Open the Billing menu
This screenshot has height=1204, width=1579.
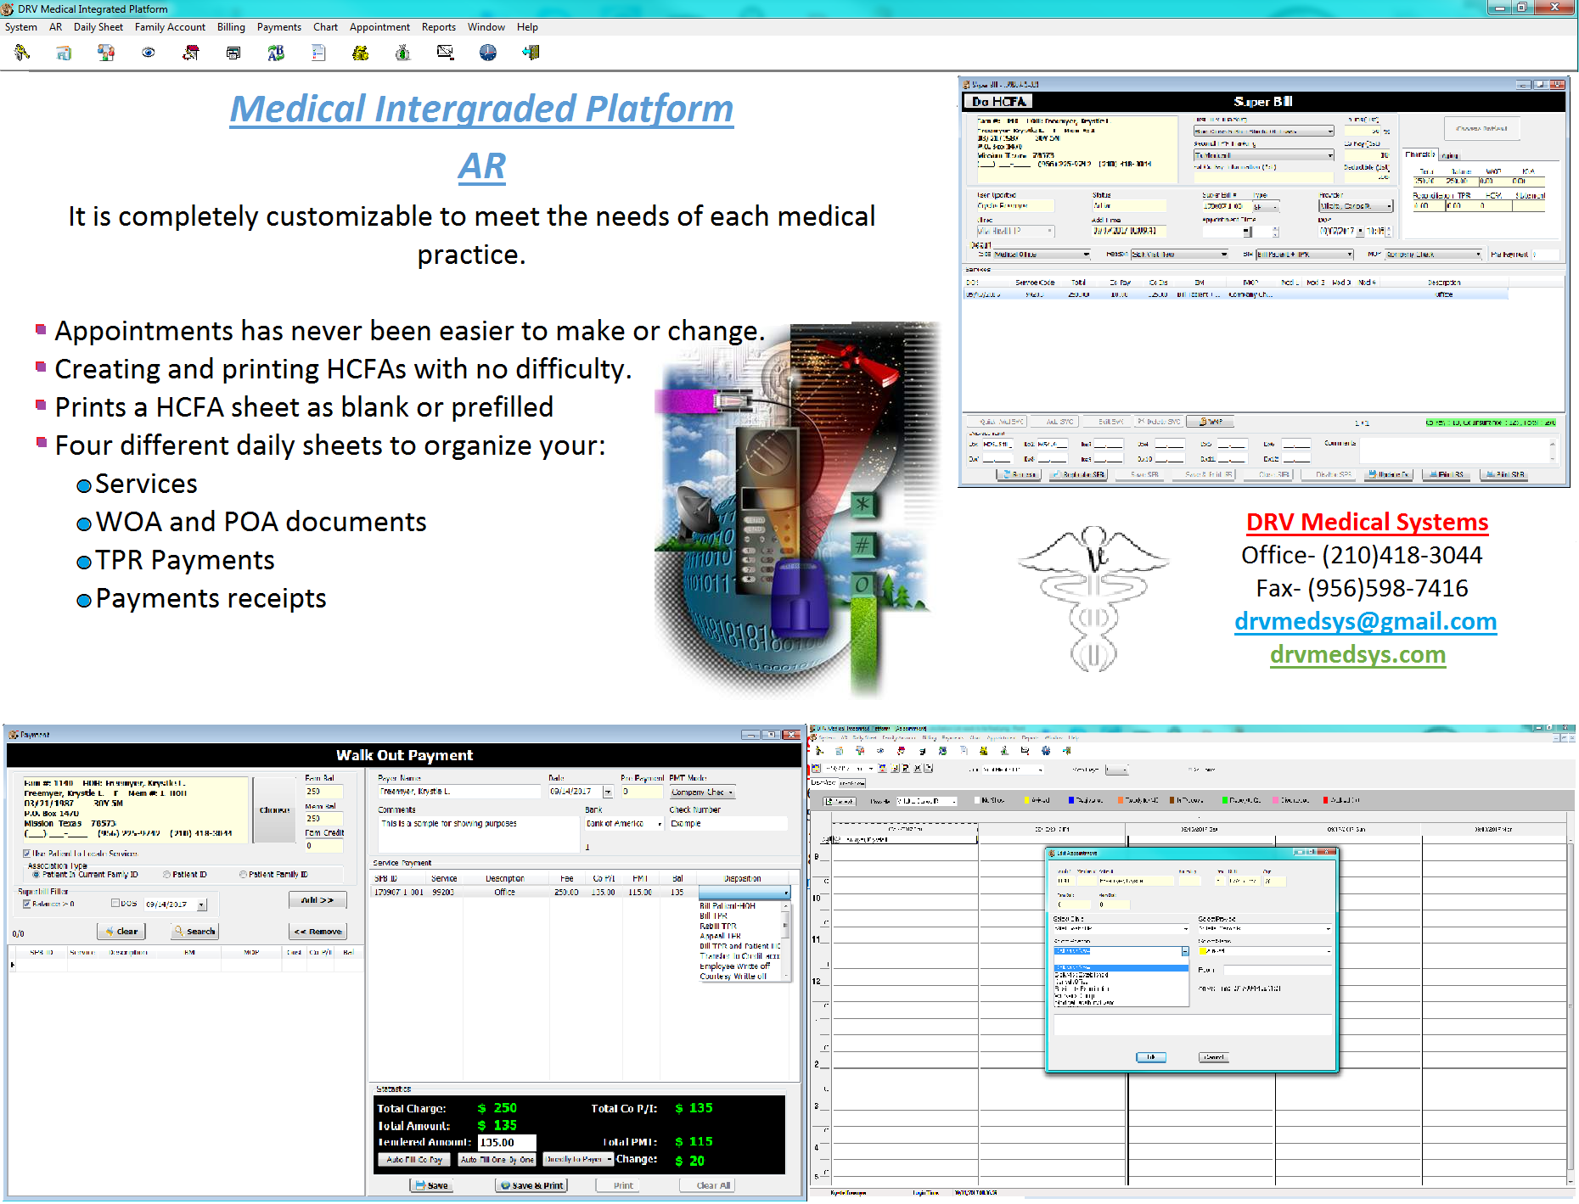[231, 27]
